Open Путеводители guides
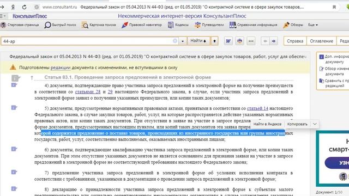Screen dimensions: 349x196 click(x=209, y=25)
